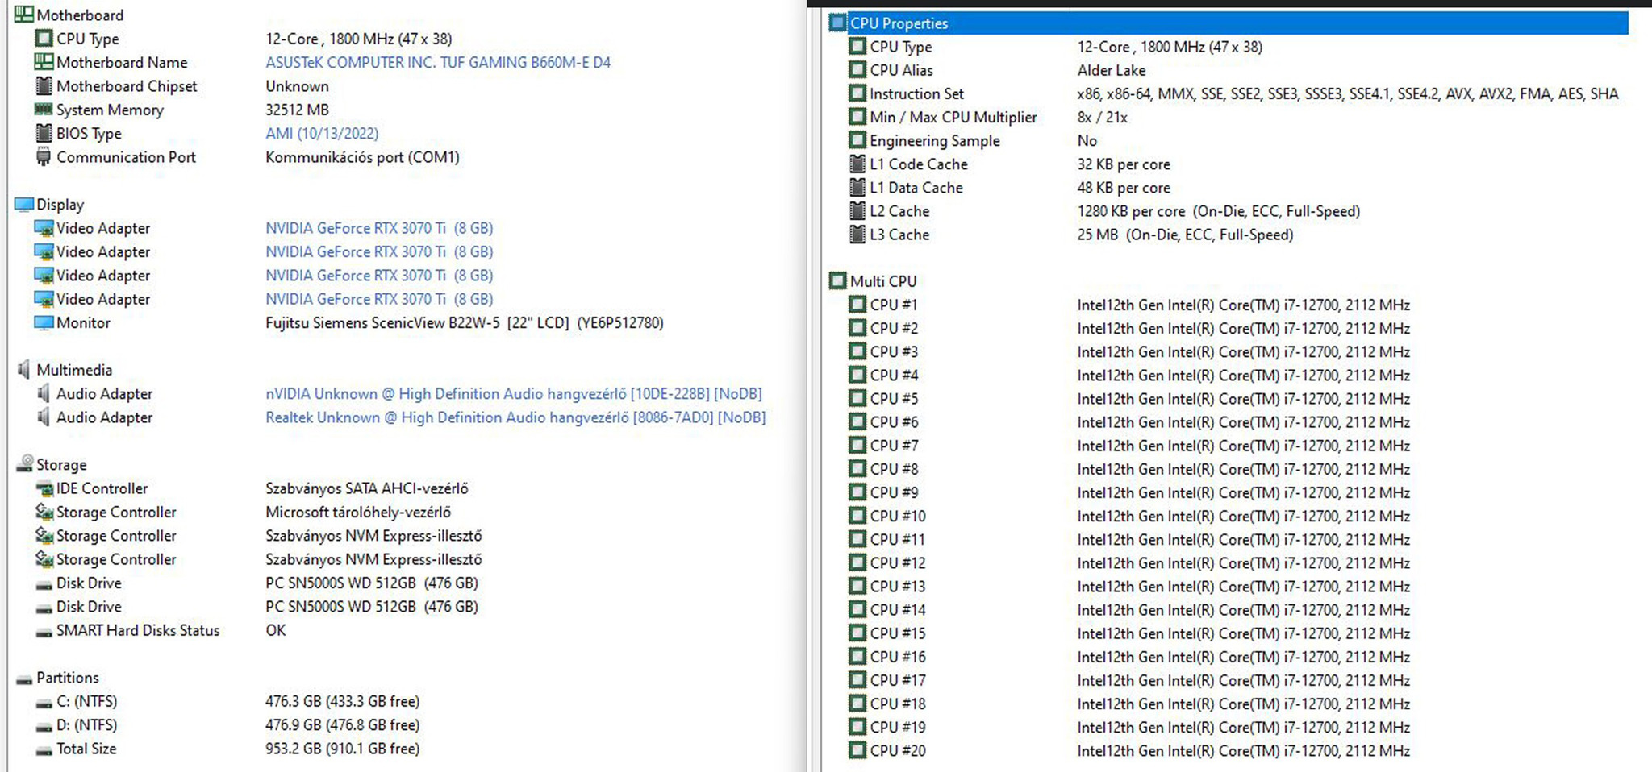This screenshot has height=772, width=1652.
Task: Click the 25 MB L3 cache value
Action: pyautogui.click(x=1185, y=235)
